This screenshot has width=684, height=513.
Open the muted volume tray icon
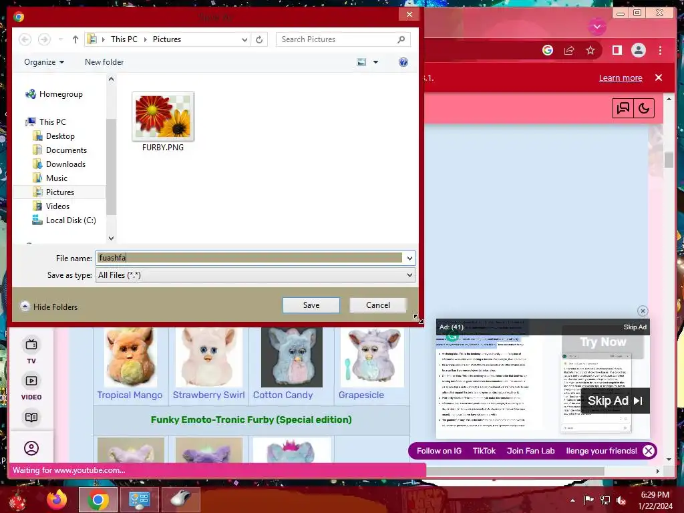(x=621, y=500)
